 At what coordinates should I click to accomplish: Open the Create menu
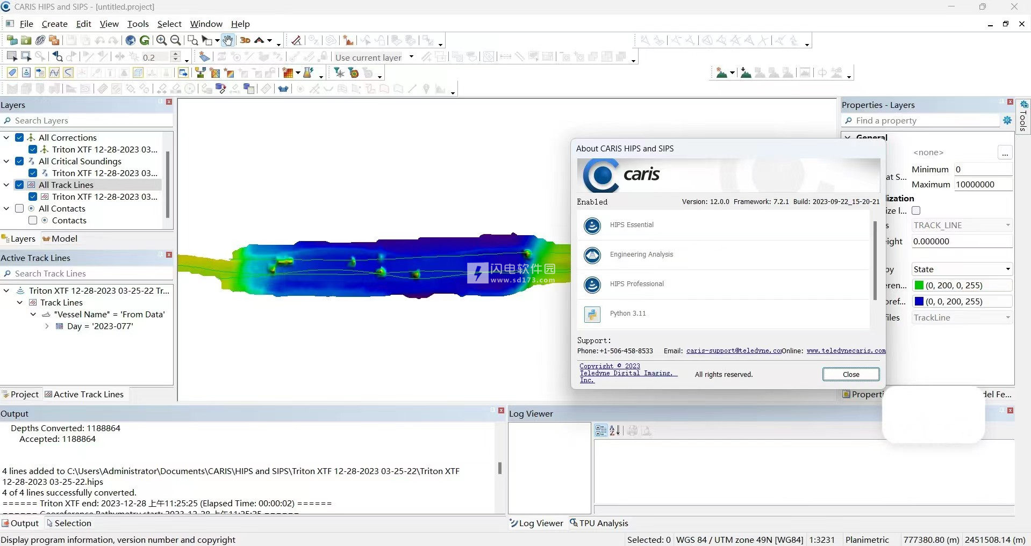pos(54,24)
